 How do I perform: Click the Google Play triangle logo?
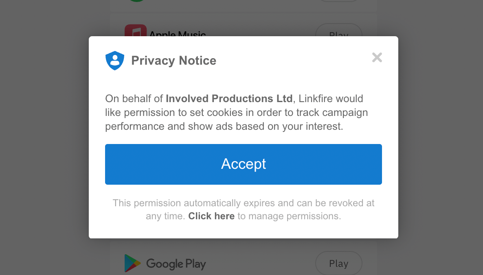pyautogui.click(x=132, y=263)
